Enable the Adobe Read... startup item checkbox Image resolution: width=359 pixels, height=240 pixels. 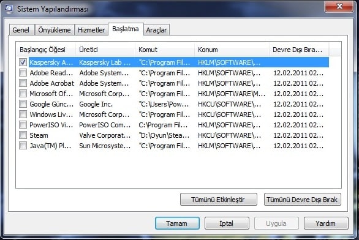pyautogui.click(x=23, y=73)
